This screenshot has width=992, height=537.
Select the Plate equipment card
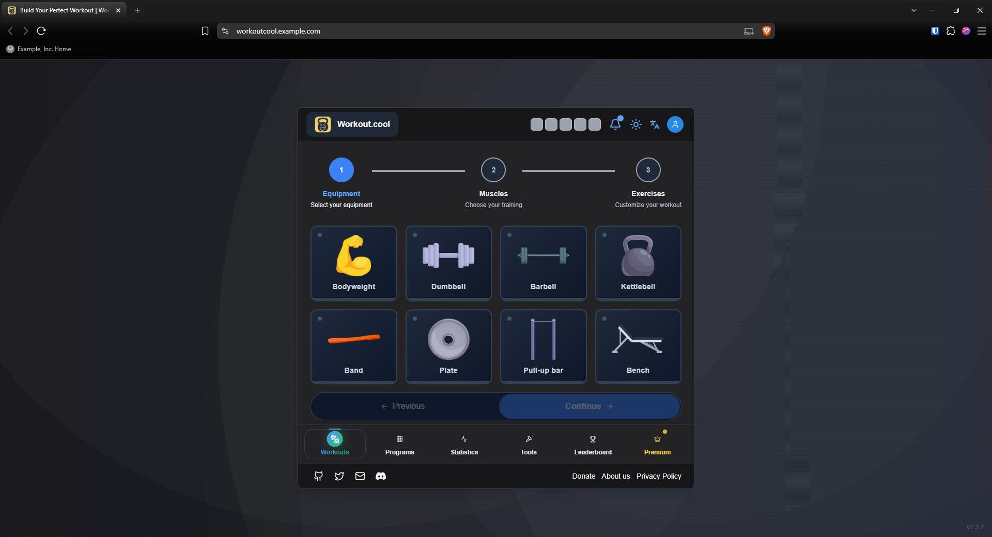point(448,346)
